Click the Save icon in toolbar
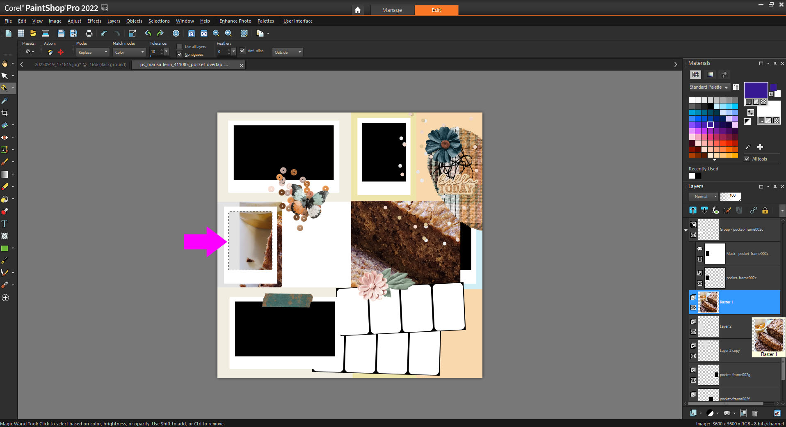This screenshot has height=427, width=786. (61, 33)
